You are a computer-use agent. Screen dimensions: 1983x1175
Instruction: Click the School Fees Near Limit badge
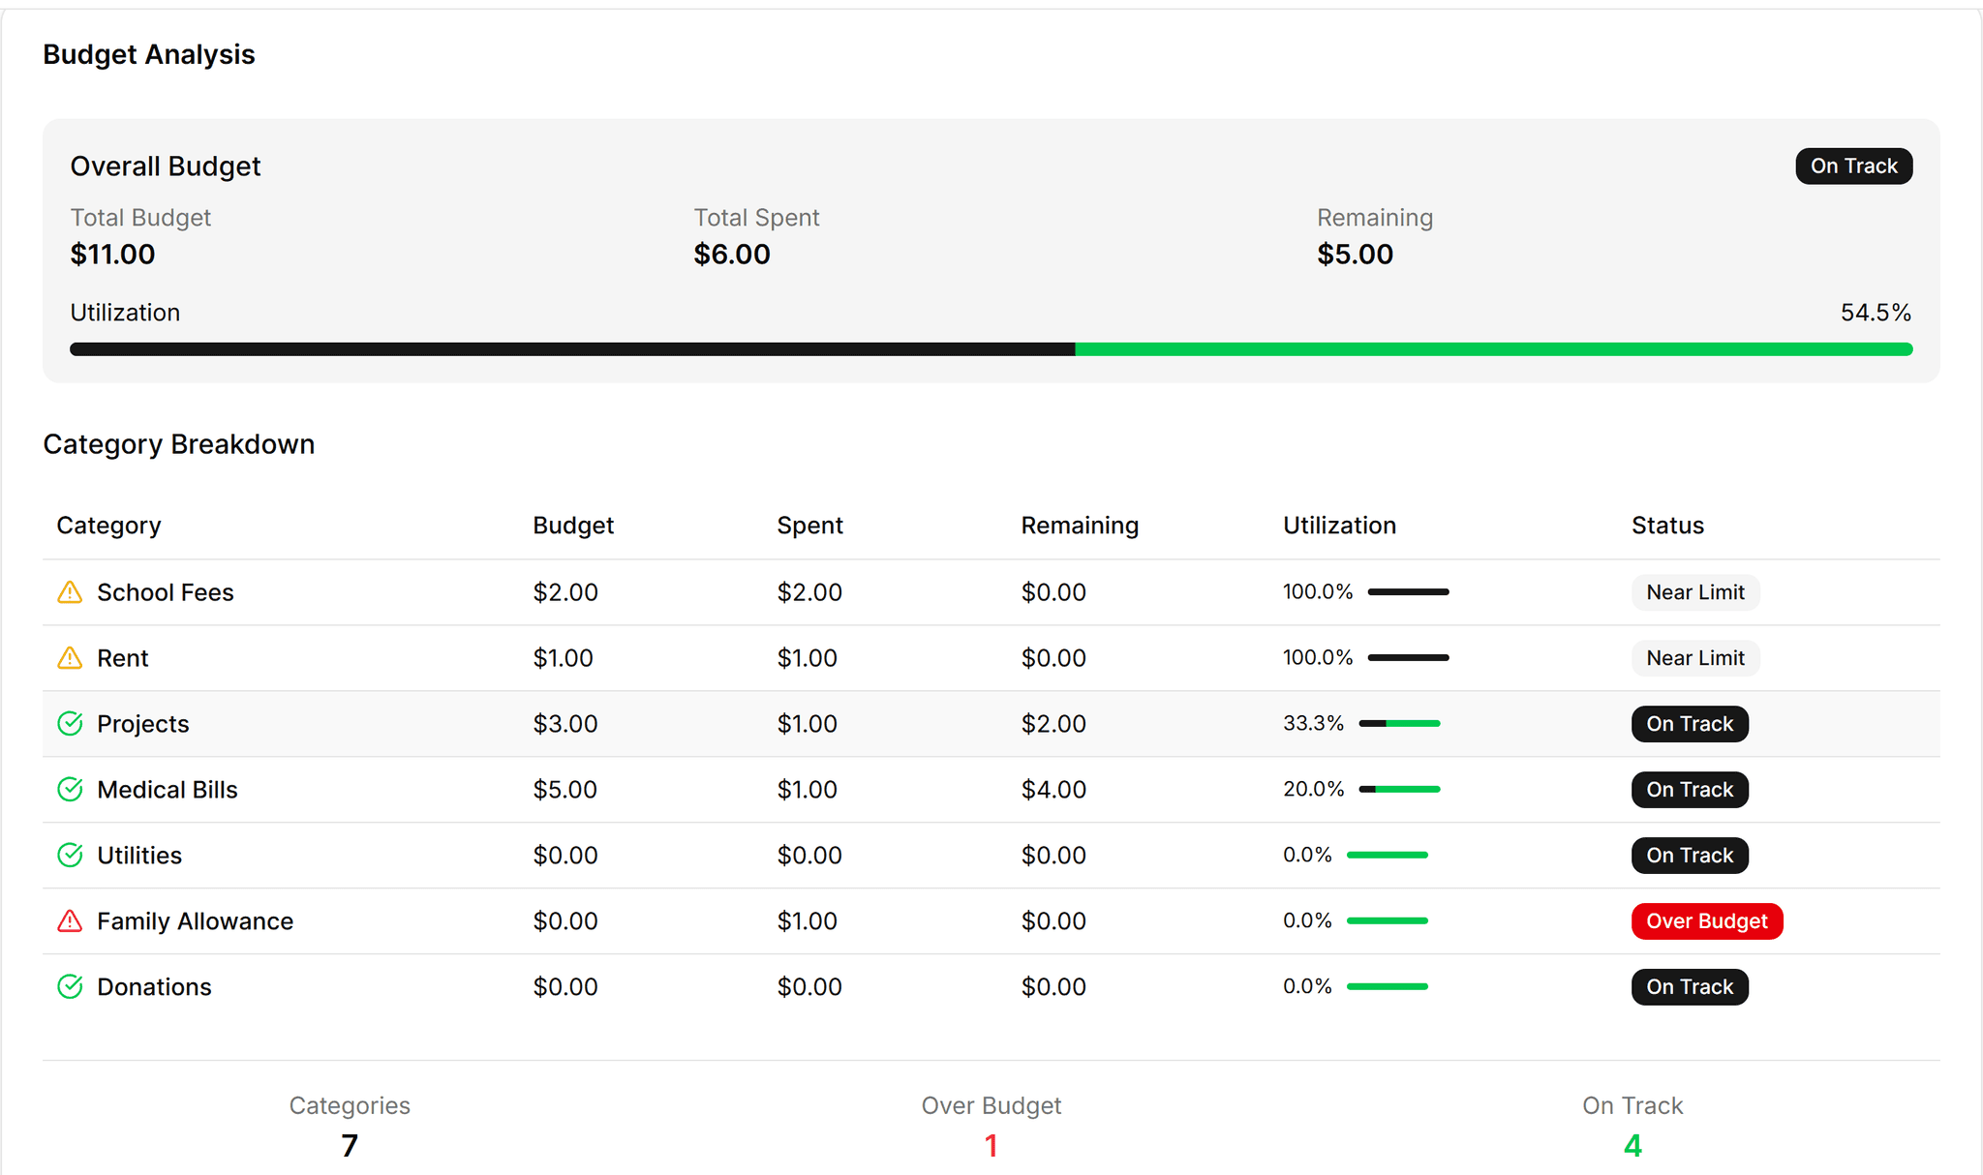click(1694, 592)
